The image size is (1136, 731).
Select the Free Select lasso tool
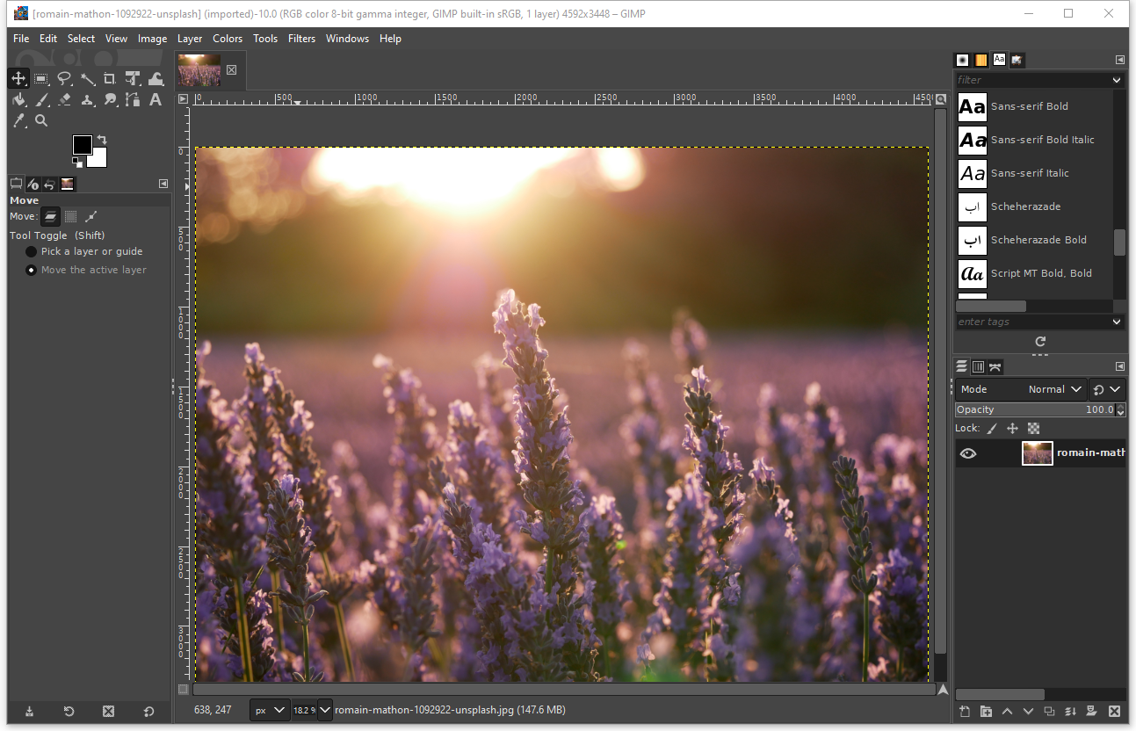click(64, 79)
